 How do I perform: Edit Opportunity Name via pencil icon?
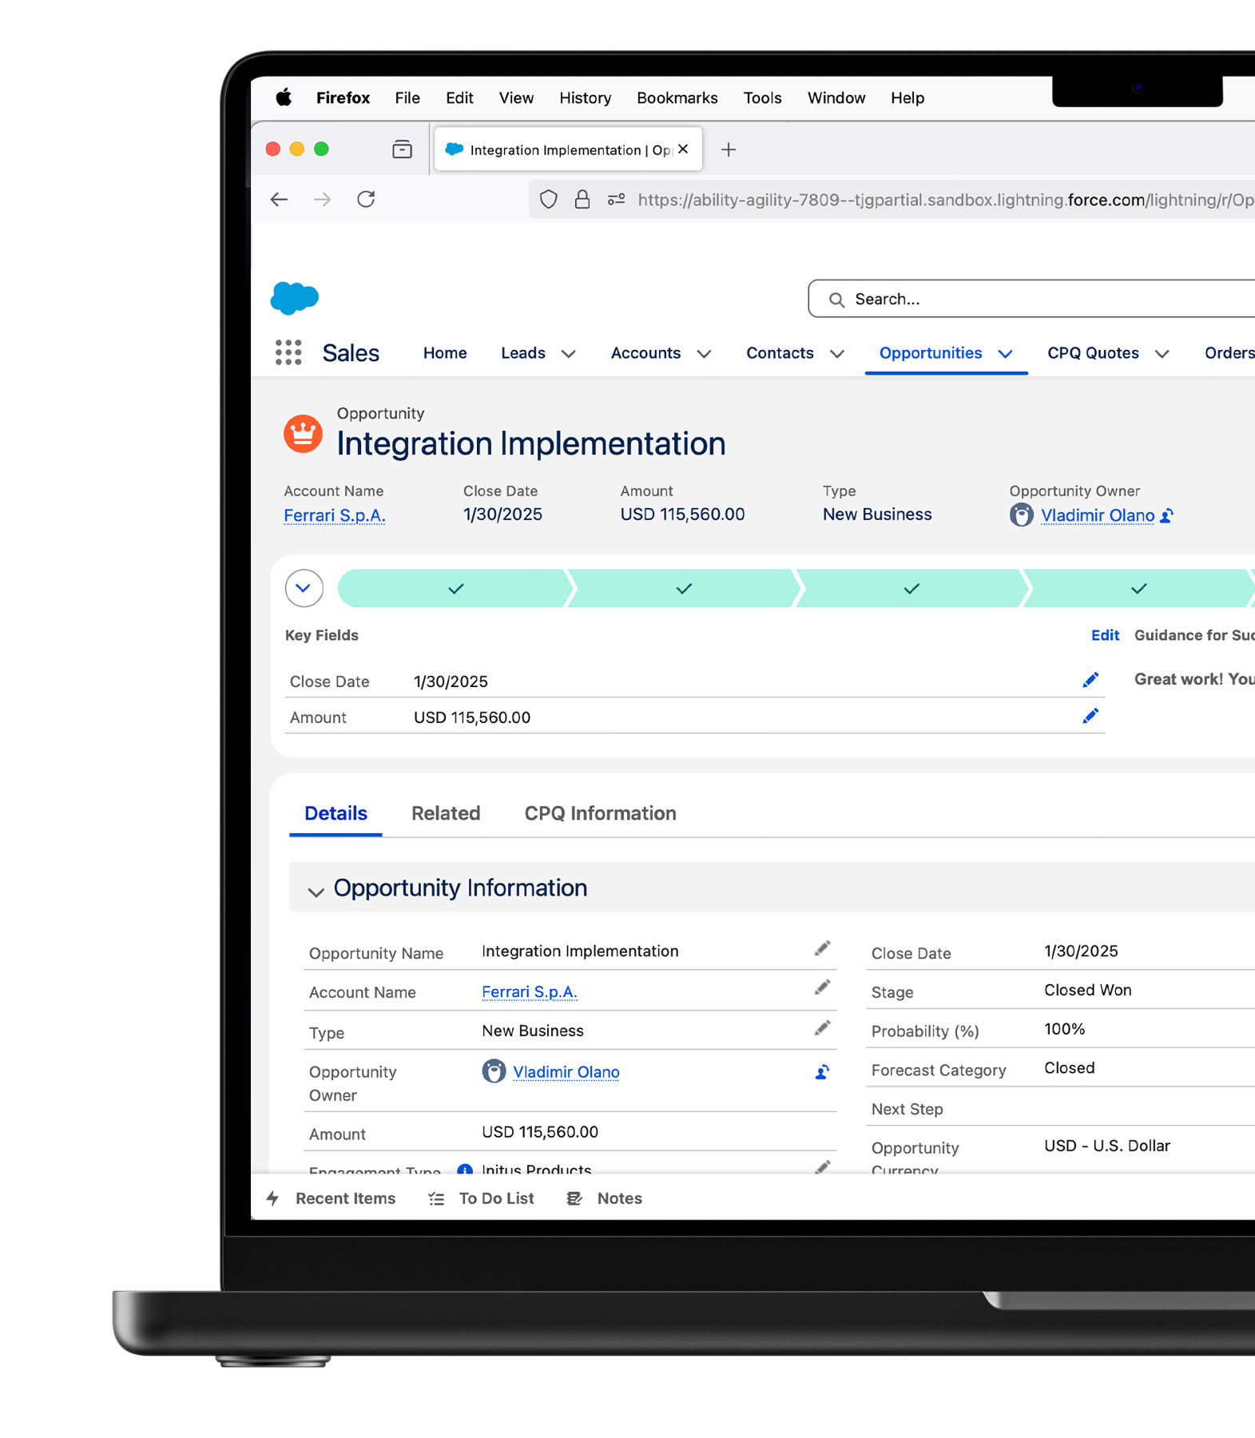pyautogui.click(x=822, y=949)
